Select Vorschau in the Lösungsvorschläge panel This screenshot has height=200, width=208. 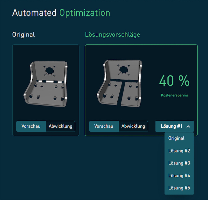tap(104, 126)
